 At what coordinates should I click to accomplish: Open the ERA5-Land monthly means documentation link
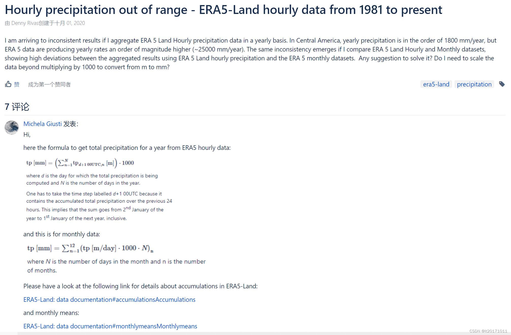pos(110,326)
